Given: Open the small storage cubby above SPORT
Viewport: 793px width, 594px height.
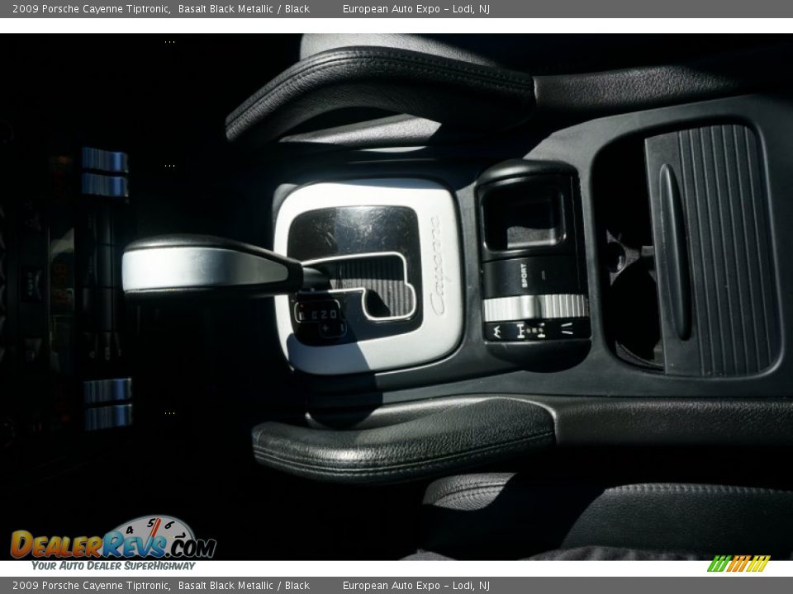Looking at the screenshot, I should pyautogui.click(x=525, y=216).
